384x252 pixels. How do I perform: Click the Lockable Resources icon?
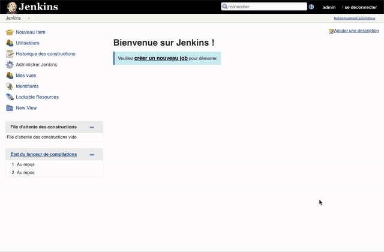pyautogui.click(x=10, y=97)
